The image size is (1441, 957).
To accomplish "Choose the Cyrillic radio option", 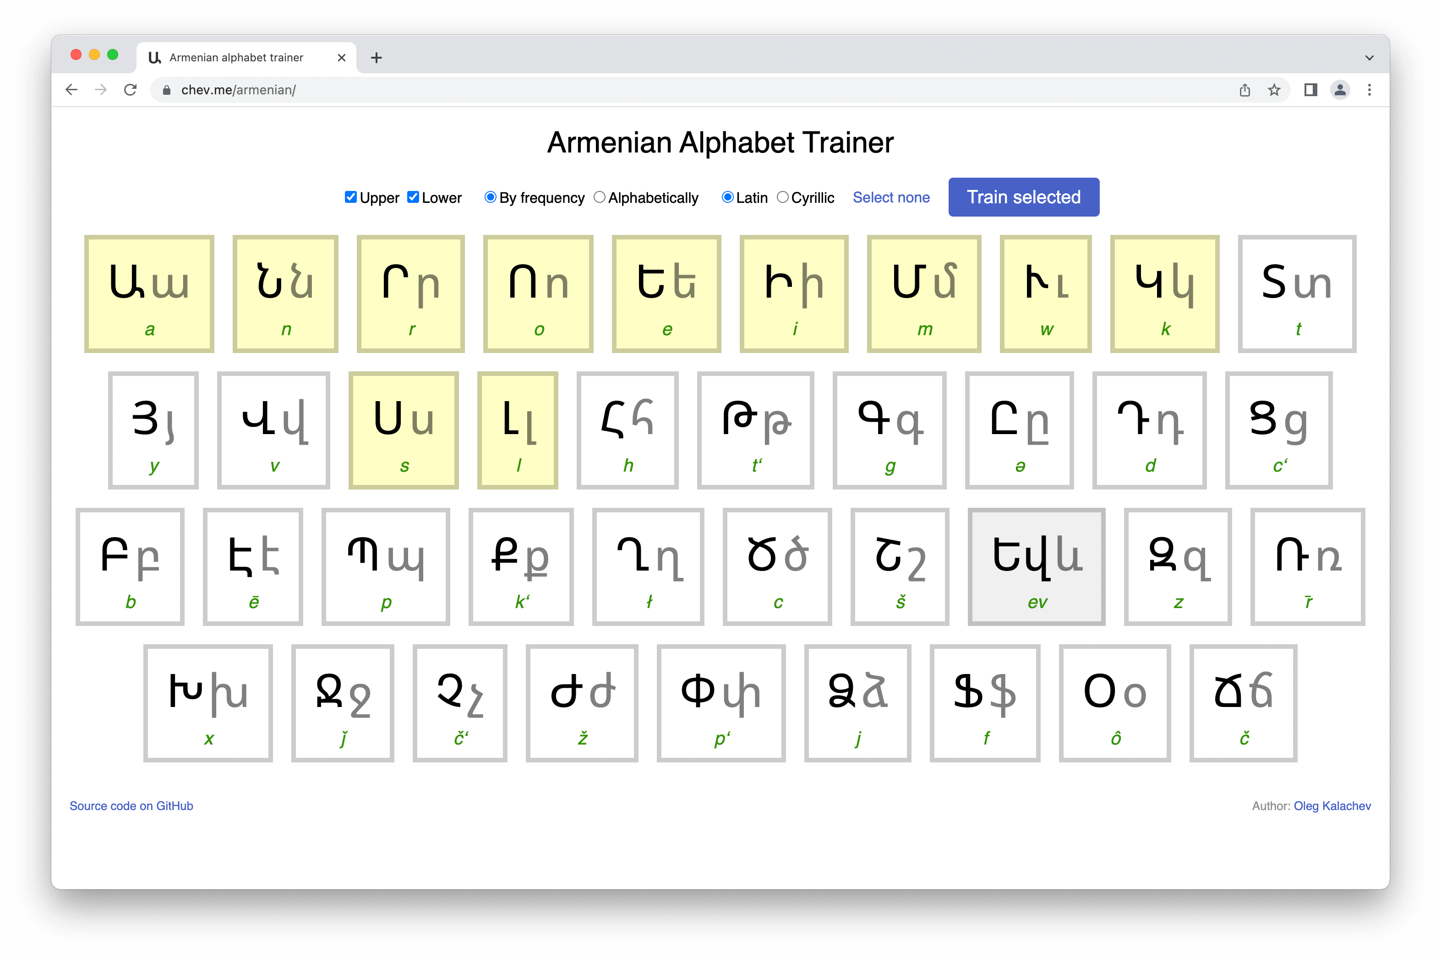I will [x=782, y=197].
